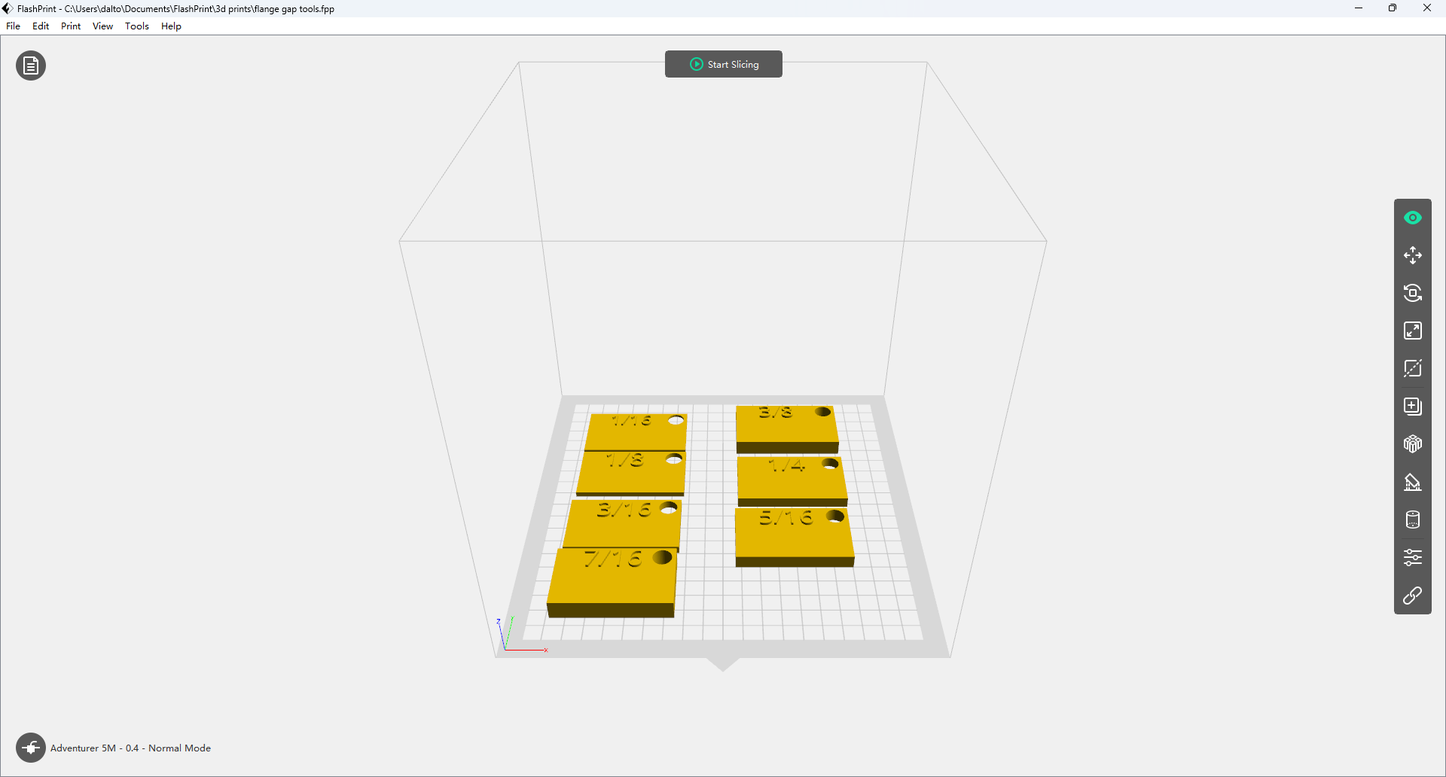Select the Scale tool
Viewport: 1446px width, 777px height.
tap(1413, 331)
